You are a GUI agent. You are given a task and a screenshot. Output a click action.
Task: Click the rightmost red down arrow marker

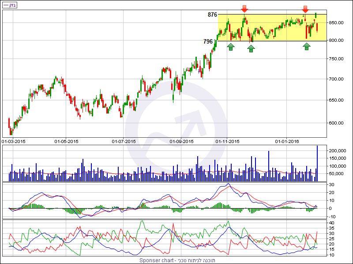pyautogui.click(x=305, y=9)
